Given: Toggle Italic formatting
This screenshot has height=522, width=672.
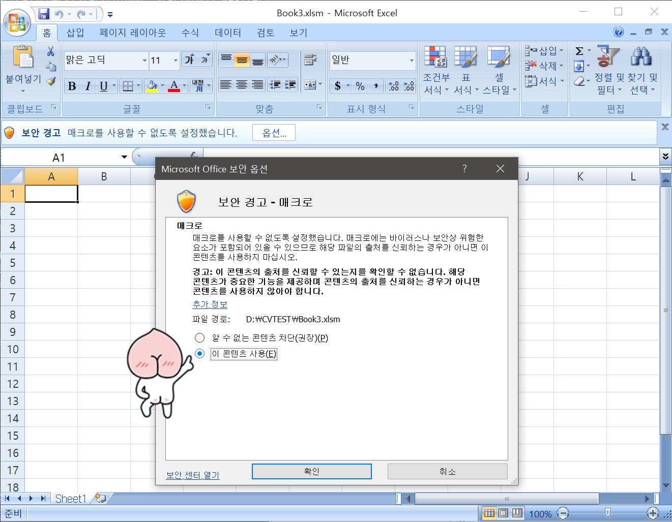Looking at the screenshot, I should [87, 86].
